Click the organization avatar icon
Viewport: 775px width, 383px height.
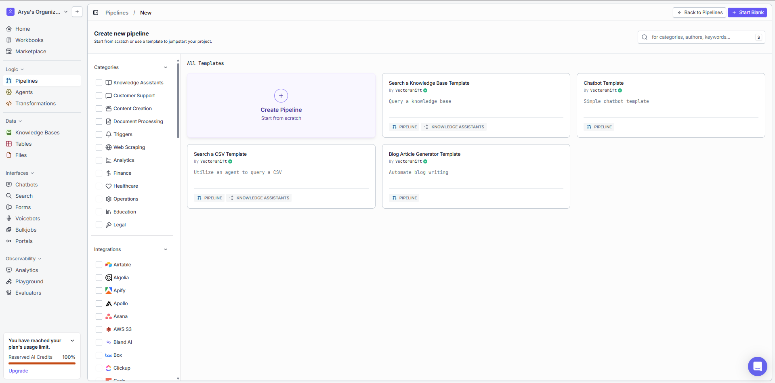coord(11,12)
